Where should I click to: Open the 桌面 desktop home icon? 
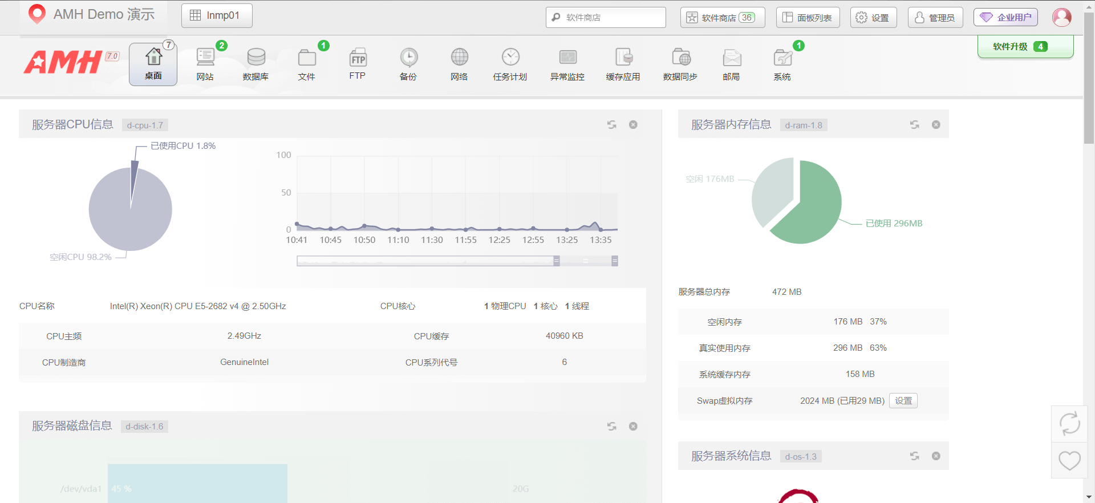(x=153, y=64)
